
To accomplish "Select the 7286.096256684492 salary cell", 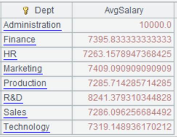I will 123,113.
